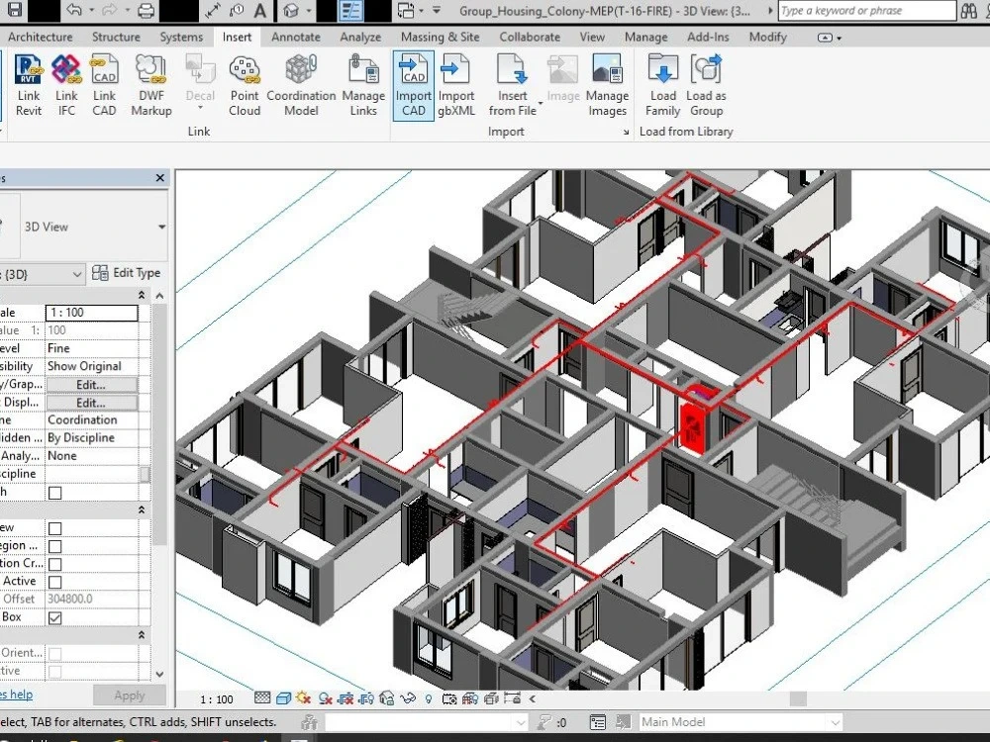Screen dimensions: 990x742
Task: Open the Coordination Model tool
Action: tap(301, 86)
